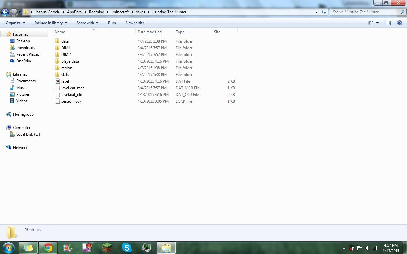Click the .minecraft breadcrumb segment
The image size is (407, 254).
point(120,12)
